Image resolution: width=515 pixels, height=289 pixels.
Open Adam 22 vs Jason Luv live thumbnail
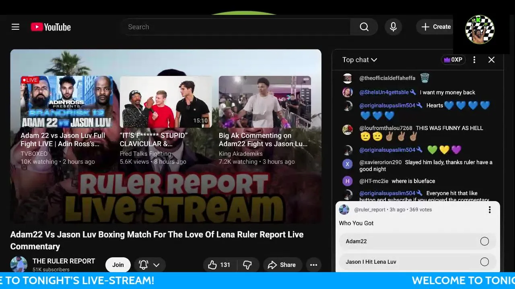67,102
